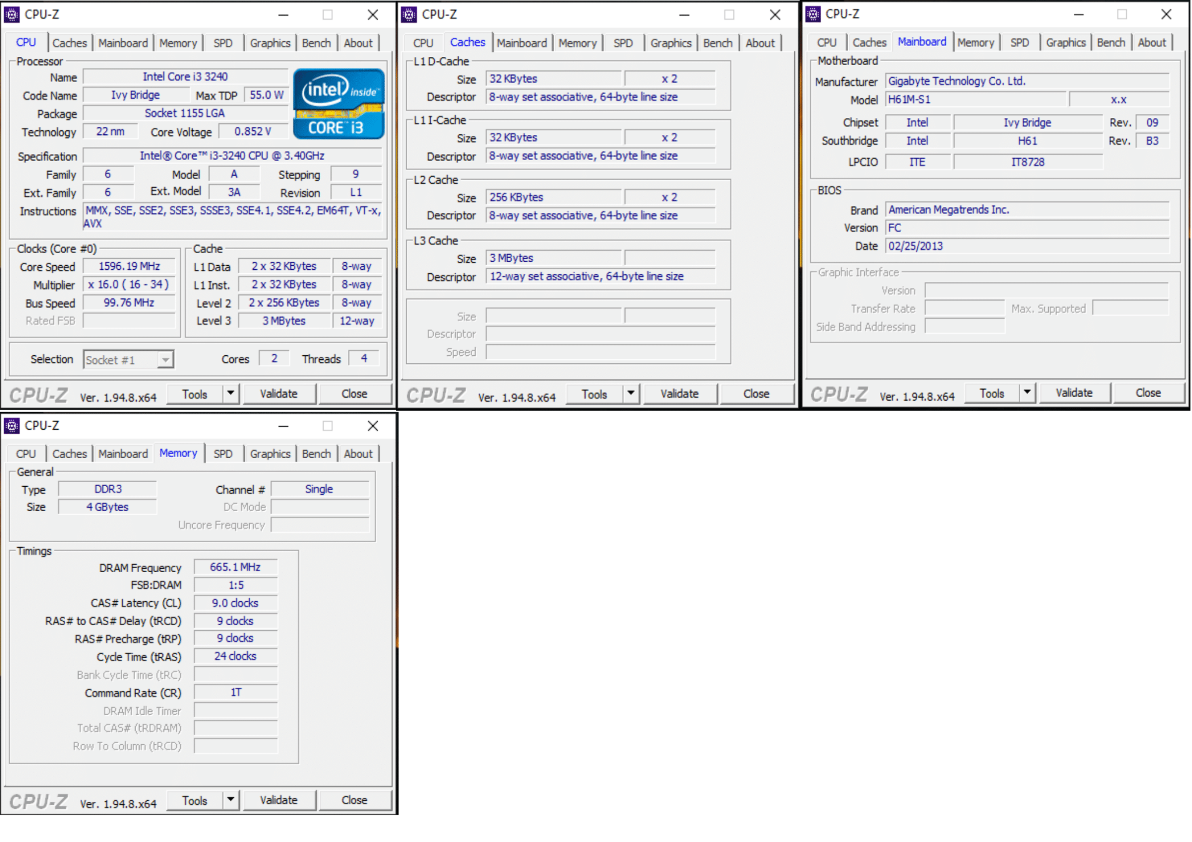This screenshot has height=842, width=1192.
Task: Open Tools dropdown arrow in CPU window
Action: click(231, 394)
